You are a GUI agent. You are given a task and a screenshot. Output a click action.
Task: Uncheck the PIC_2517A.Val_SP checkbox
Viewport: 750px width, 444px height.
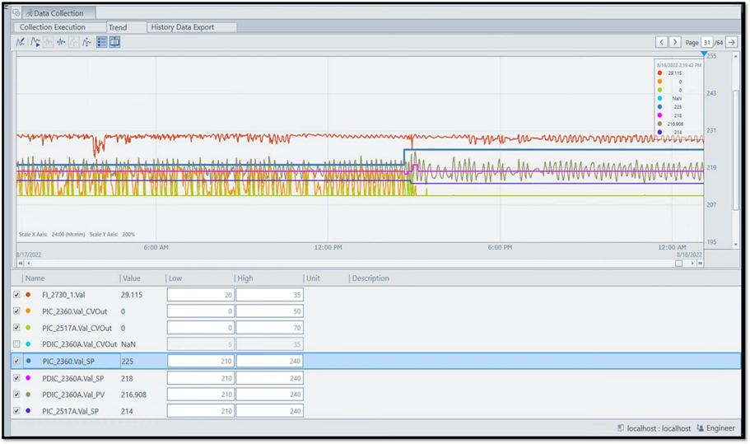pos(16,410)
